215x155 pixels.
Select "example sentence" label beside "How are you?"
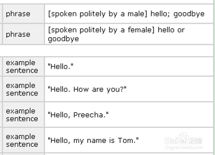24,89
